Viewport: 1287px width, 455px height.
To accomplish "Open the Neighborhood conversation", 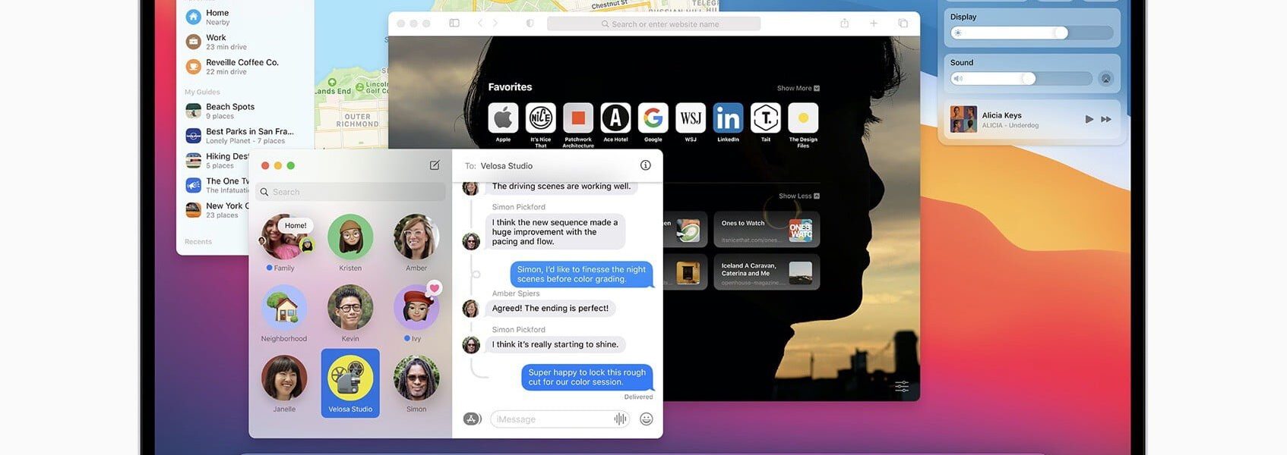I will [x=284, y=313].
